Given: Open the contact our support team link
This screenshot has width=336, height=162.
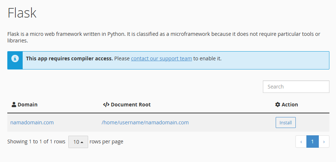Looking at the screenshot, I should click(161, 58).
